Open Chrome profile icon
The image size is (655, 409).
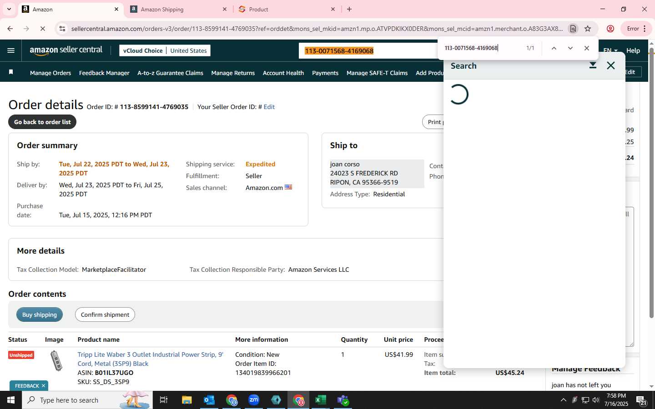(x=610, y=29)
